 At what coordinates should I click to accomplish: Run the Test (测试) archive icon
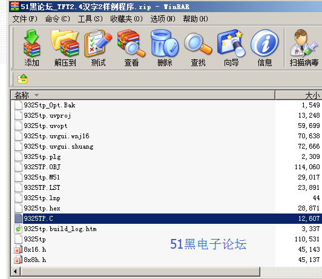[x=98, y=48]
